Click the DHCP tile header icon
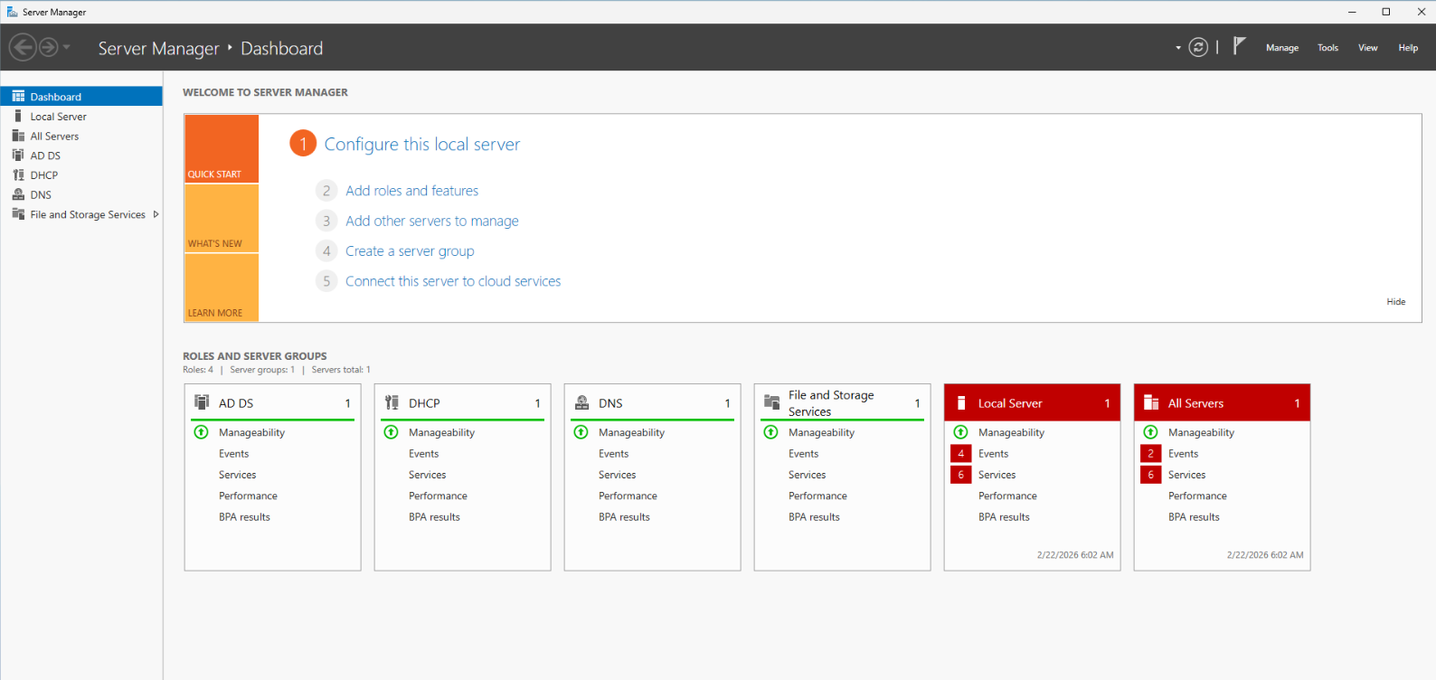The height and width of the screenshot is (680, 1436). click(392, 402)
